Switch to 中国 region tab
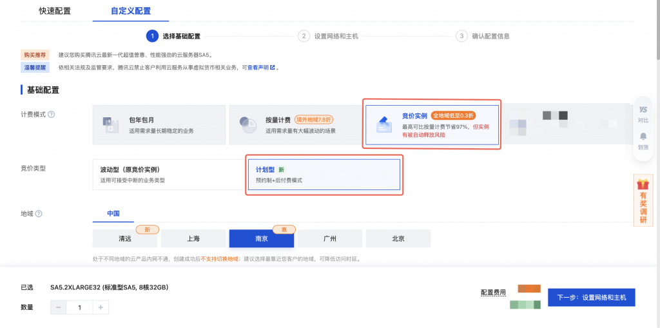Image resolution: width=660 pixels, height=328 pixels. (113, 213)
